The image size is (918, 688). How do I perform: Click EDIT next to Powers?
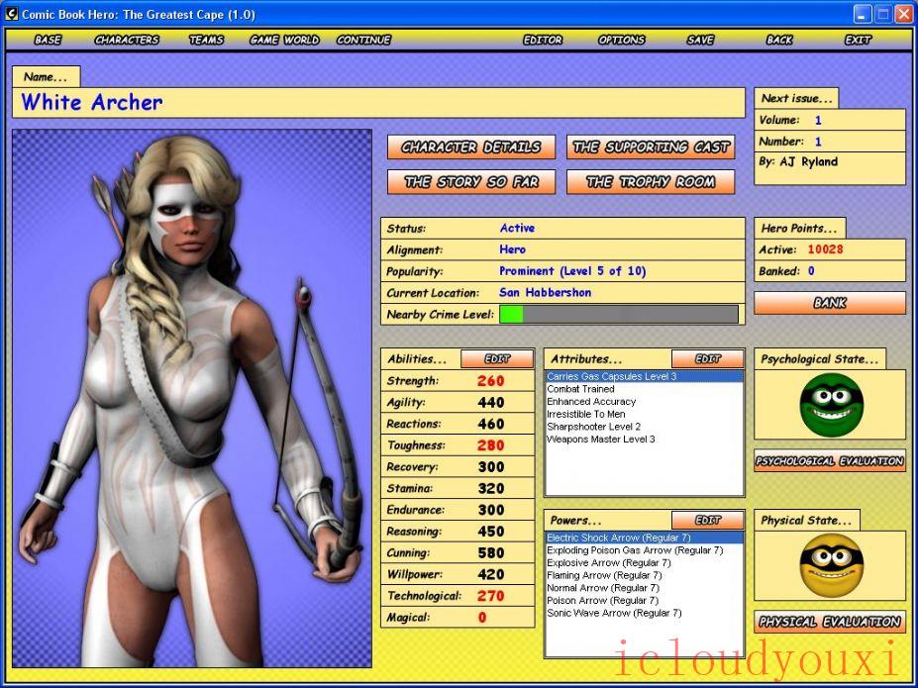pos(708,520)
